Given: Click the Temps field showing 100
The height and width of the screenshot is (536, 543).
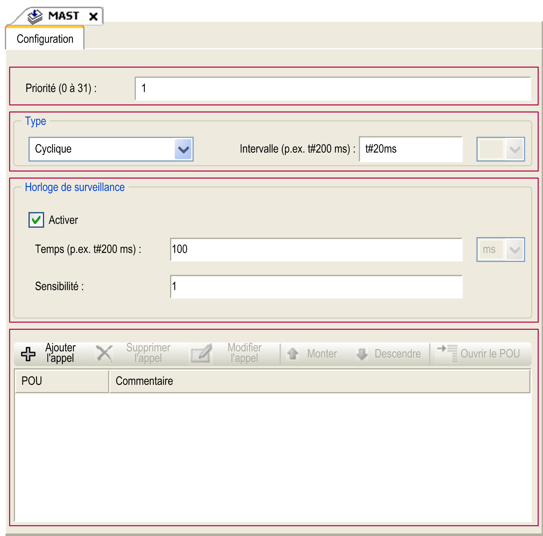Looking at the screenshot, I should [316, 249].
